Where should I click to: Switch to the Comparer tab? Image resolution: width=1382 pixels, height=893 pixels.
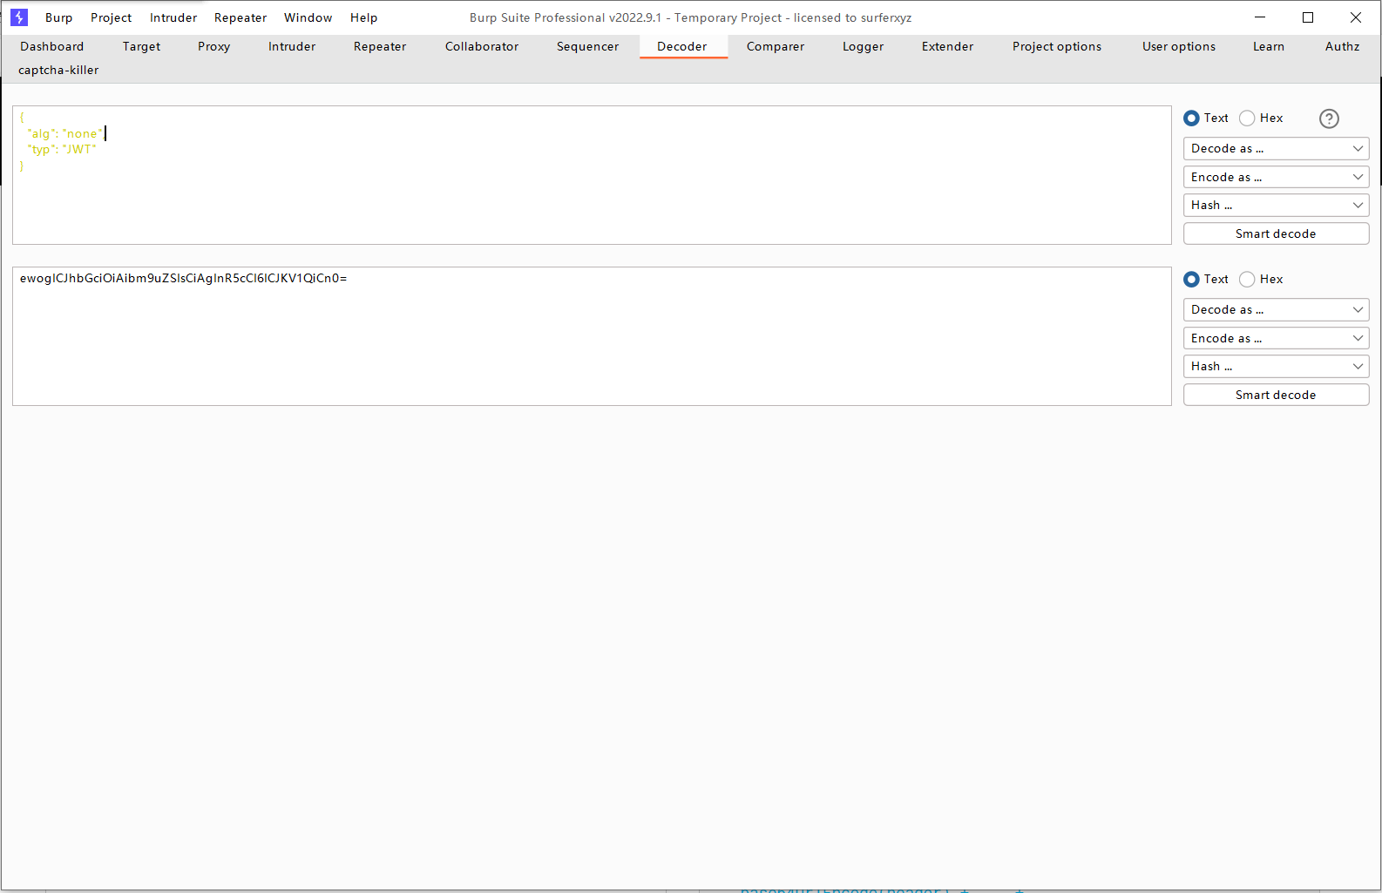(x=776, y=47)
